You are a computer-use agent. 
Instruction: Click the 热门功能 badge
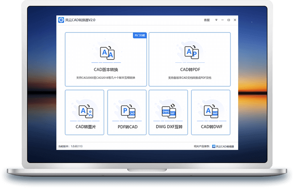click(x=140, y=35)
